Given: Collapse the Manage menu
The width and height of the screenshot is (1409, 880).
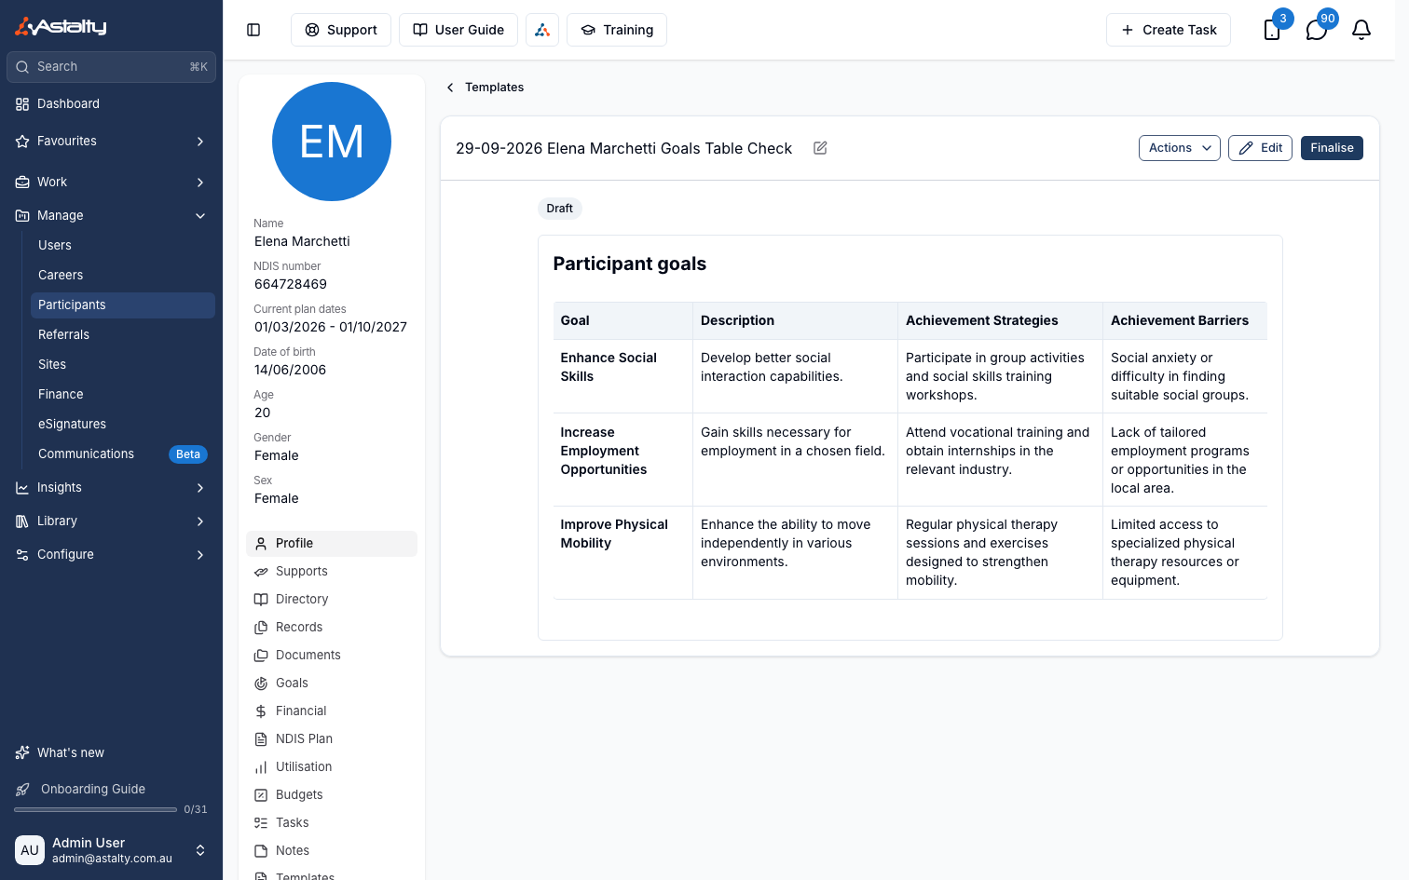Looking at the screenshot, I should pos(111,216).
